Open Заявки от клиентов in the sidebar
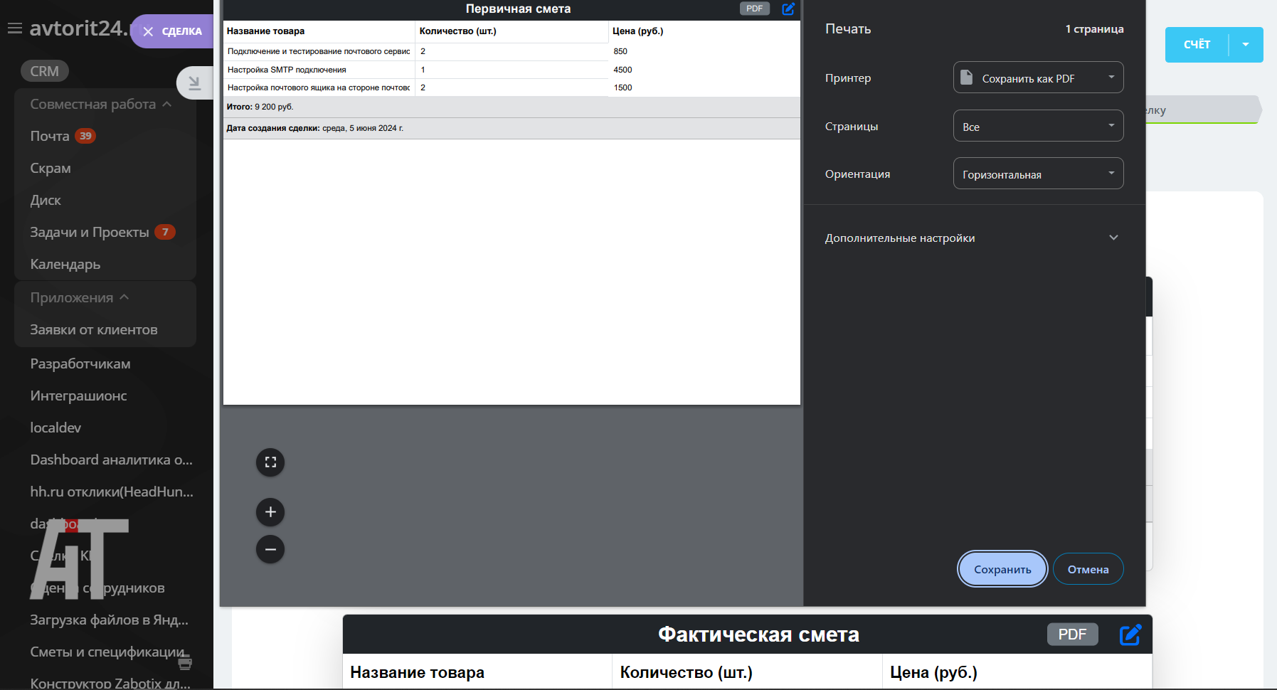This screenshot has width=1277, height=690. [94, 329]
